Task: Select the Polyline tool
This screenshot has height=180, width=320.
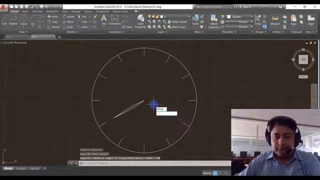Action: point(13,20)
